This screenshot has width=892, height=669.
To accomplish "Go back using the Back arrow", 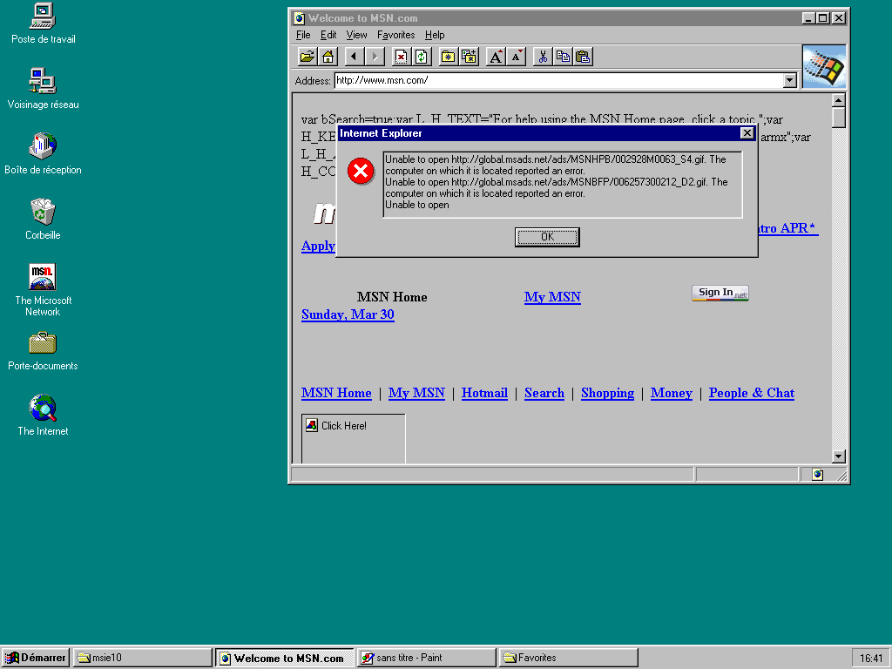I will 354,57.
